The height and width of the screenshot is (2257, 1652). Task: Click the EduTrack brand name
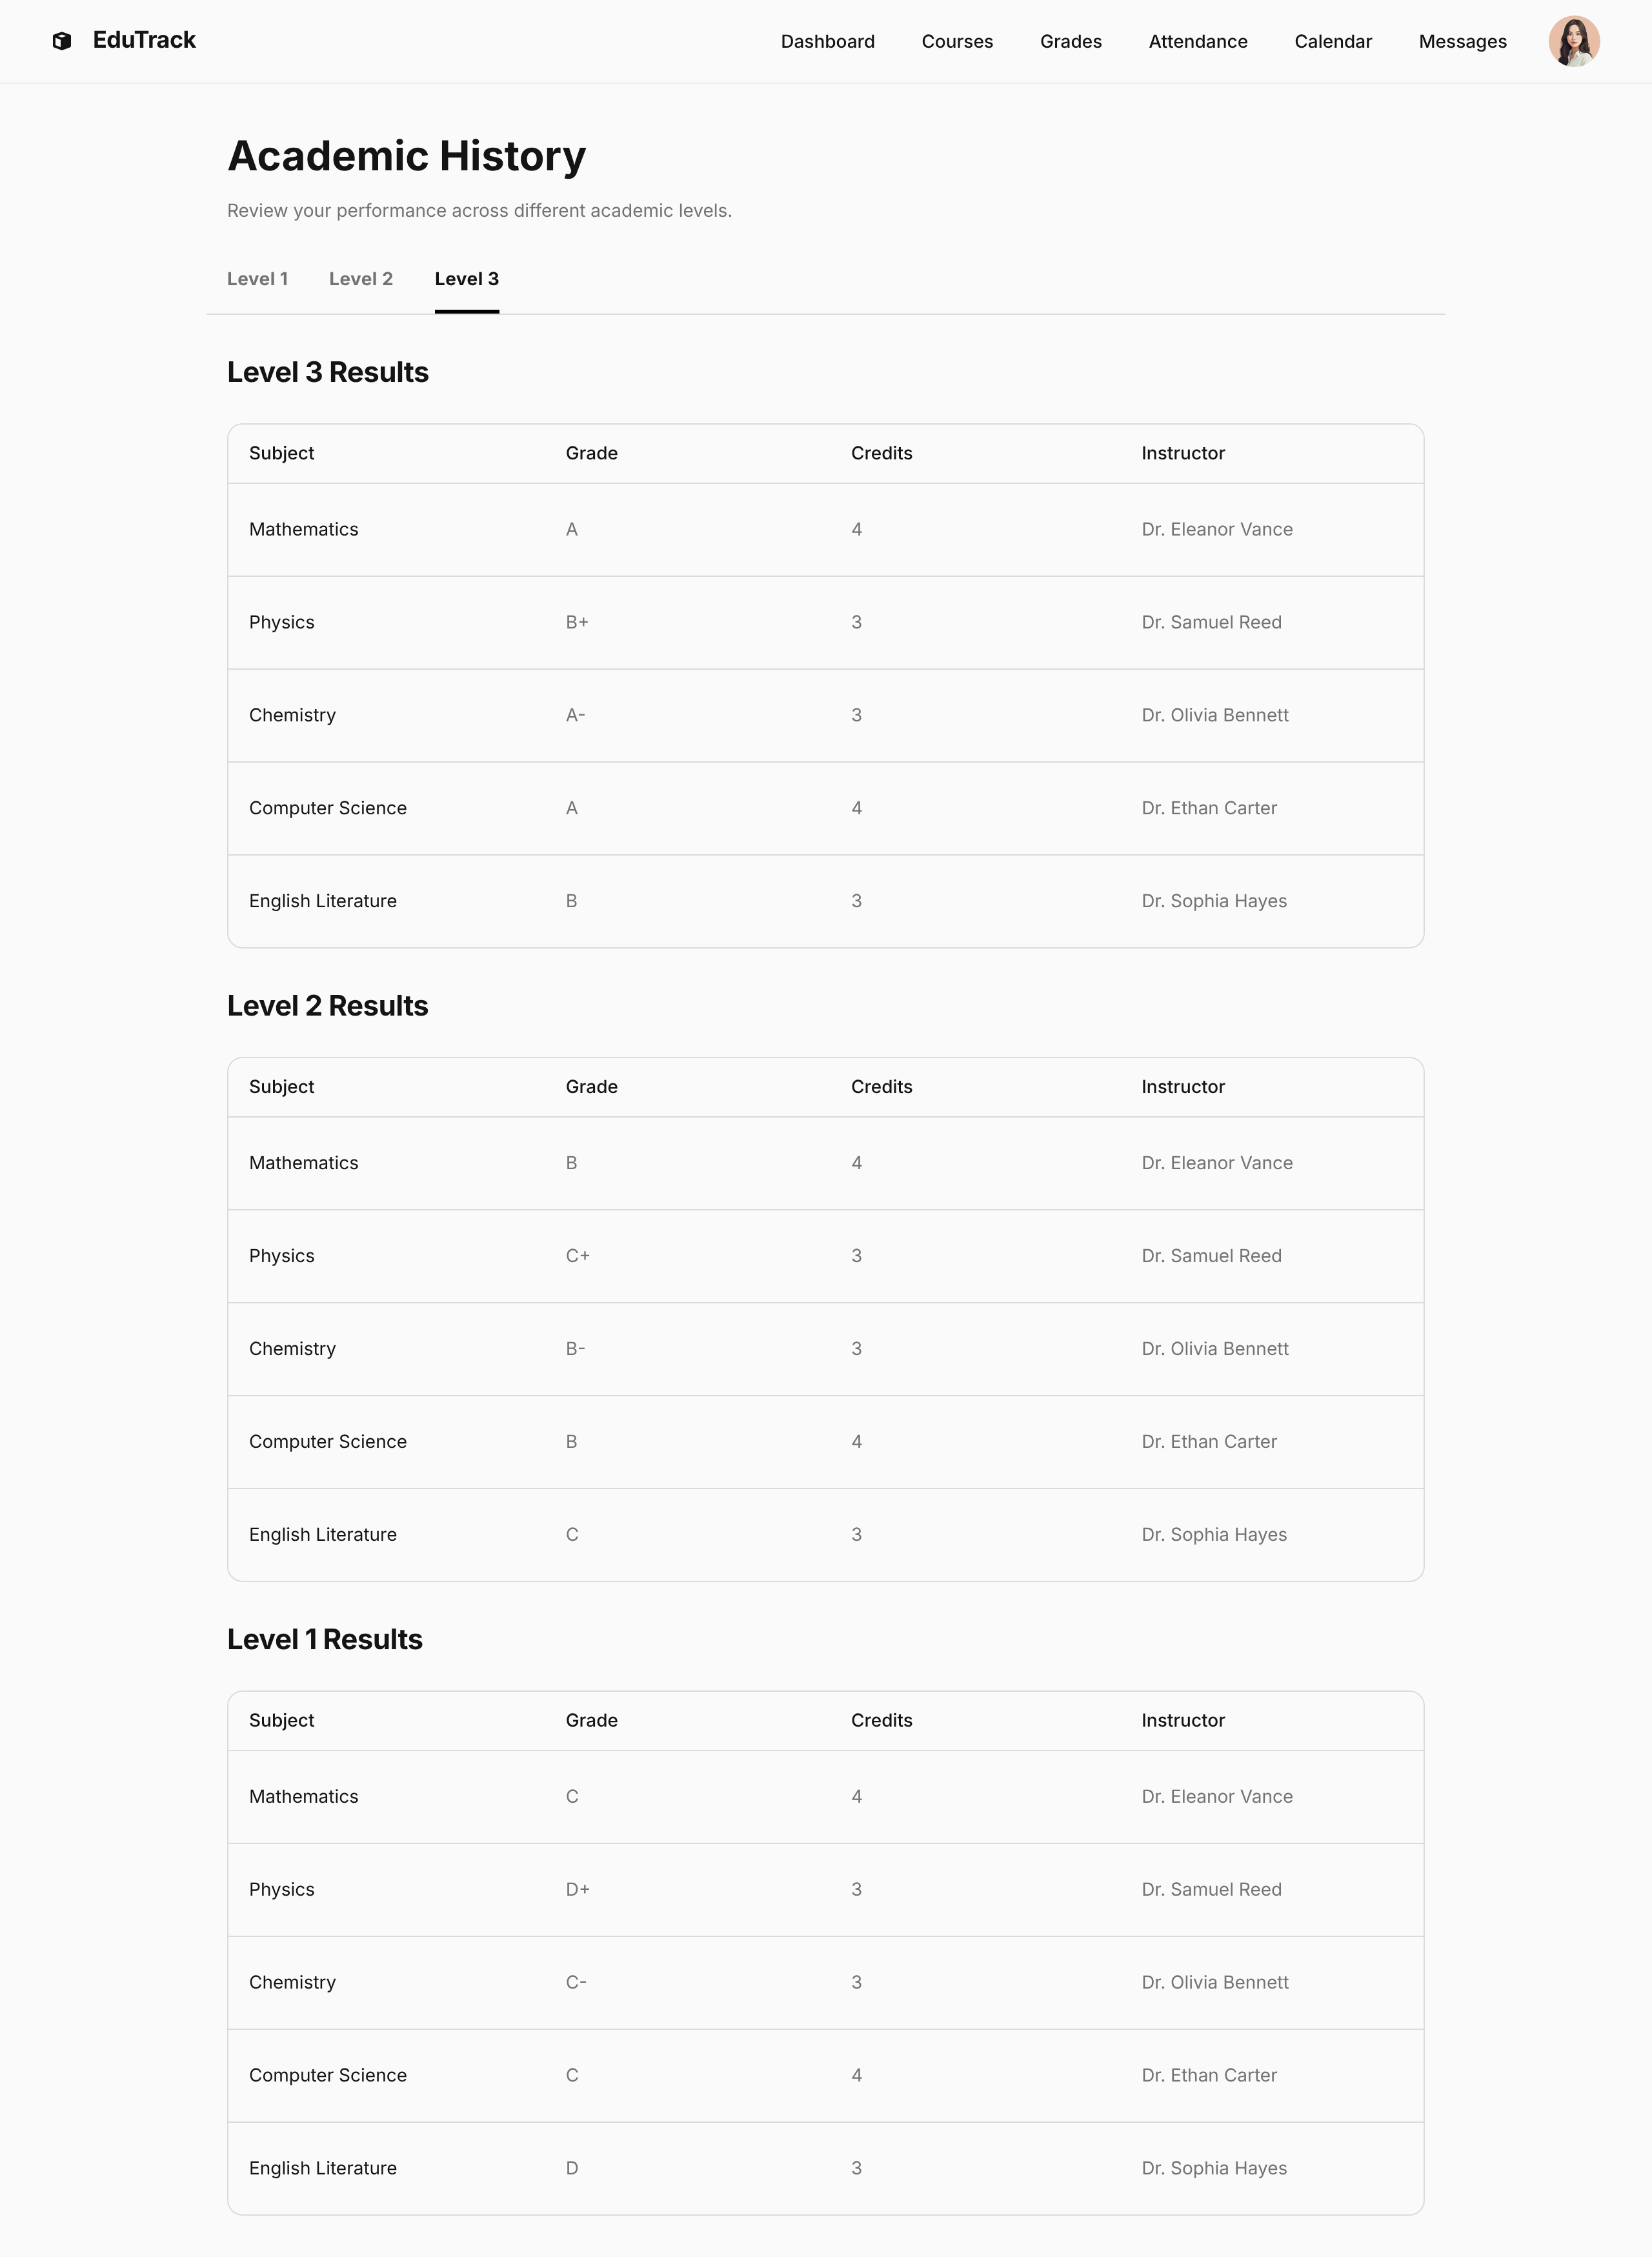pos(144,40)
